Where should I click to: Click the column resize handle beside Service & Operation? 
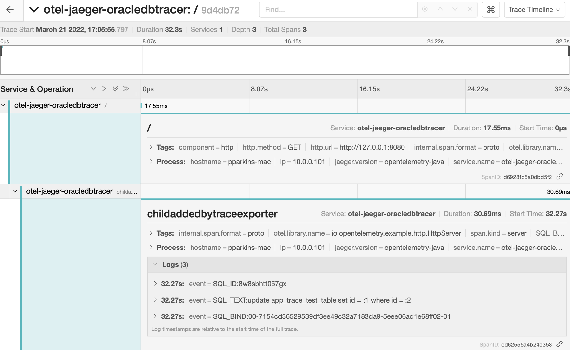137,94
